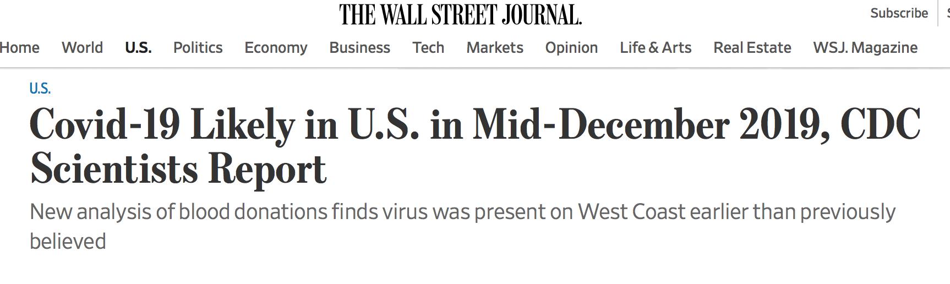Screen dimensions: 950x284
Task: Open the World navigation item
Action: tap(82, 48)
